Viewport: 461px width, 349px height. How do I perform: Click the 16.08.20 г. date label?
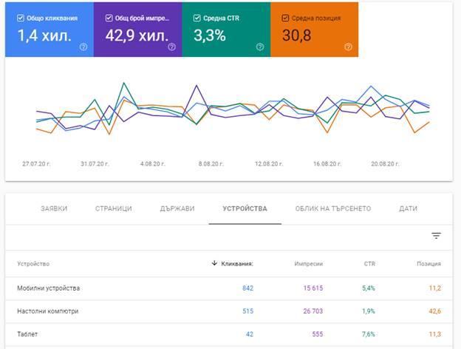pyautogui.click(x=327, y=163)
